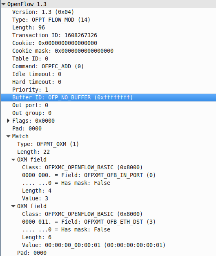This screenshot has width=216, height=256.
Task: Select the Buffer ID: OFP_NO_BUFFER row
Action: pos(108,97)
